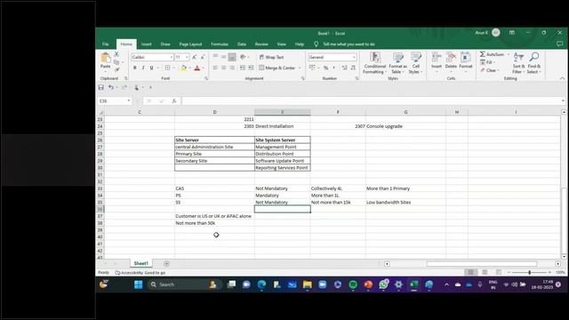Image resolution: width=569 pixels, height=320 pixels.
Task: Switch to Page Layout view button
Action: 485,272
